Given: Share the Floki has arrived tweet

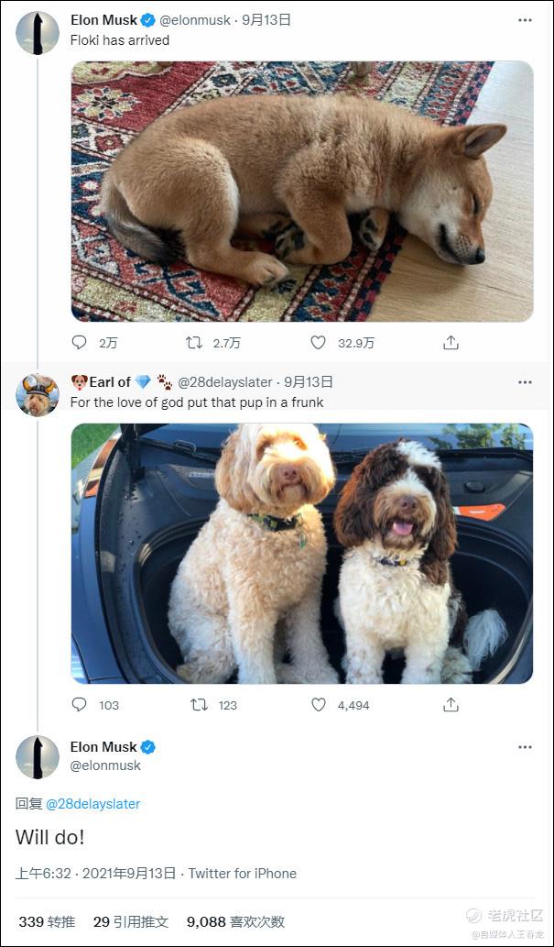Looking at the screenshot, I should click(x=451, y=343).
